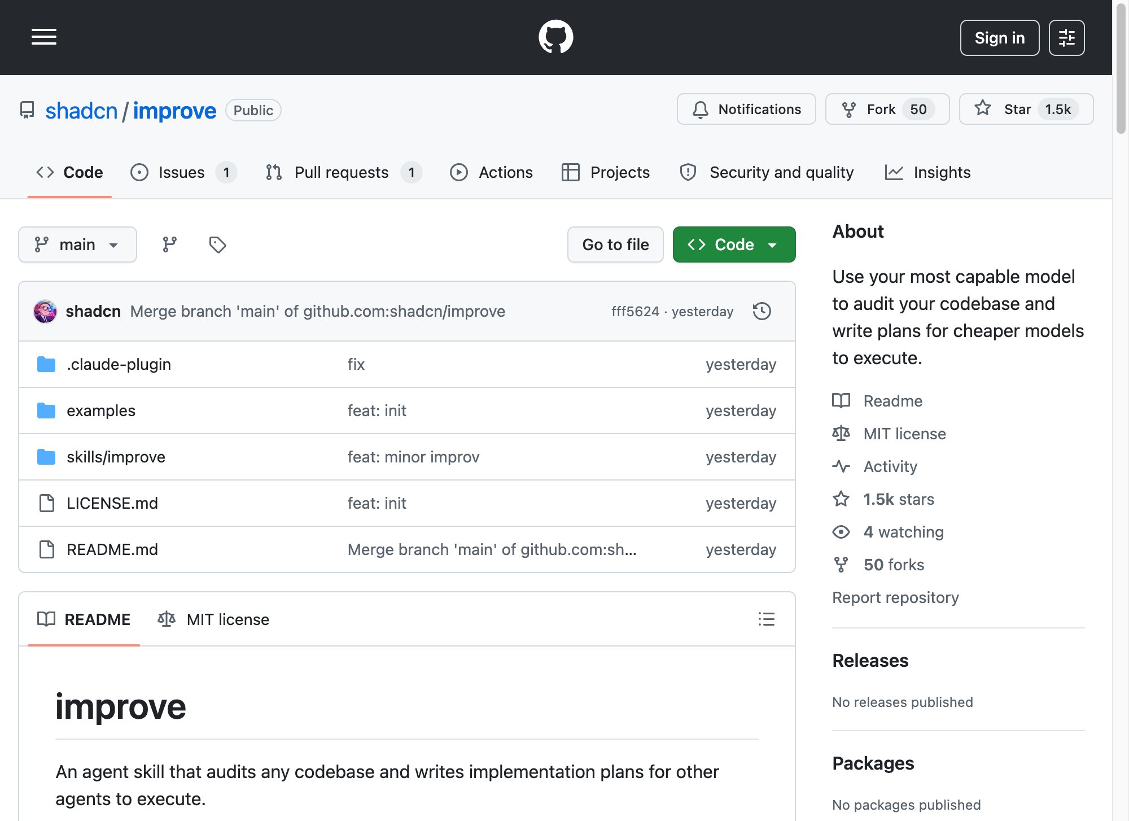Screen dimensions: 1129x821
Task: Open the 1.5k stars link
Action: (899, 499)
